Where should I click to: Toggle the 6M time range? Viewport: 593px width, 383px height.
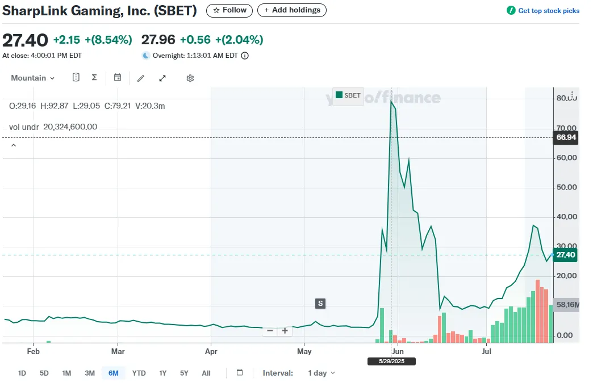click(x=113, y=373)
